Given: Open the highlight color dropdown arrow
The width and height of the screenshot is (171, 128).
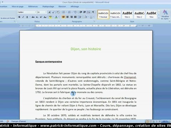Looking at the screenshot, I should coord(53,17).
